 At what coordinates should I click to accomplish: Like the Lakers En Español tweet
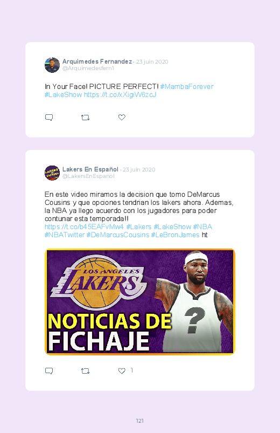[122, 370]
